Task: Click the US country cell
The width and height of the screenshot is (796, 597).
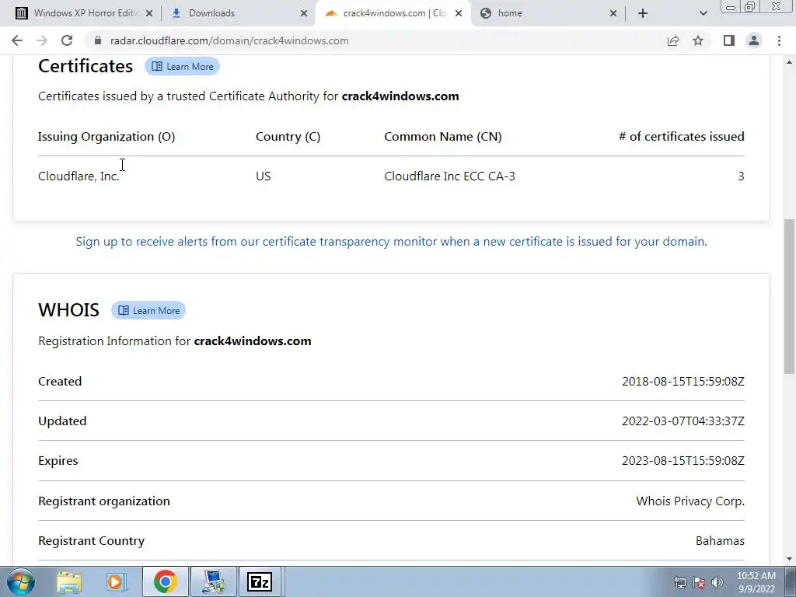Action: point(263,176)
